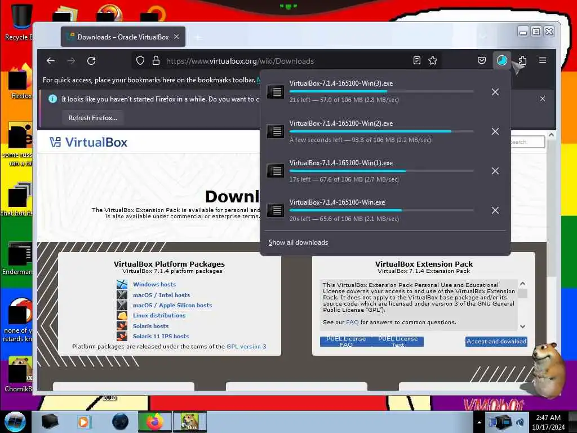The image size is (577, 433).
Task: Bookmark this page with the star icon
Action: point(433,61)
